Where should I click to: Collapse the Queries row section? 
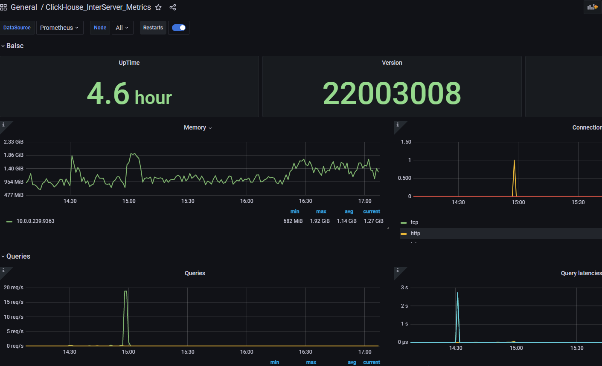[18, 256]
